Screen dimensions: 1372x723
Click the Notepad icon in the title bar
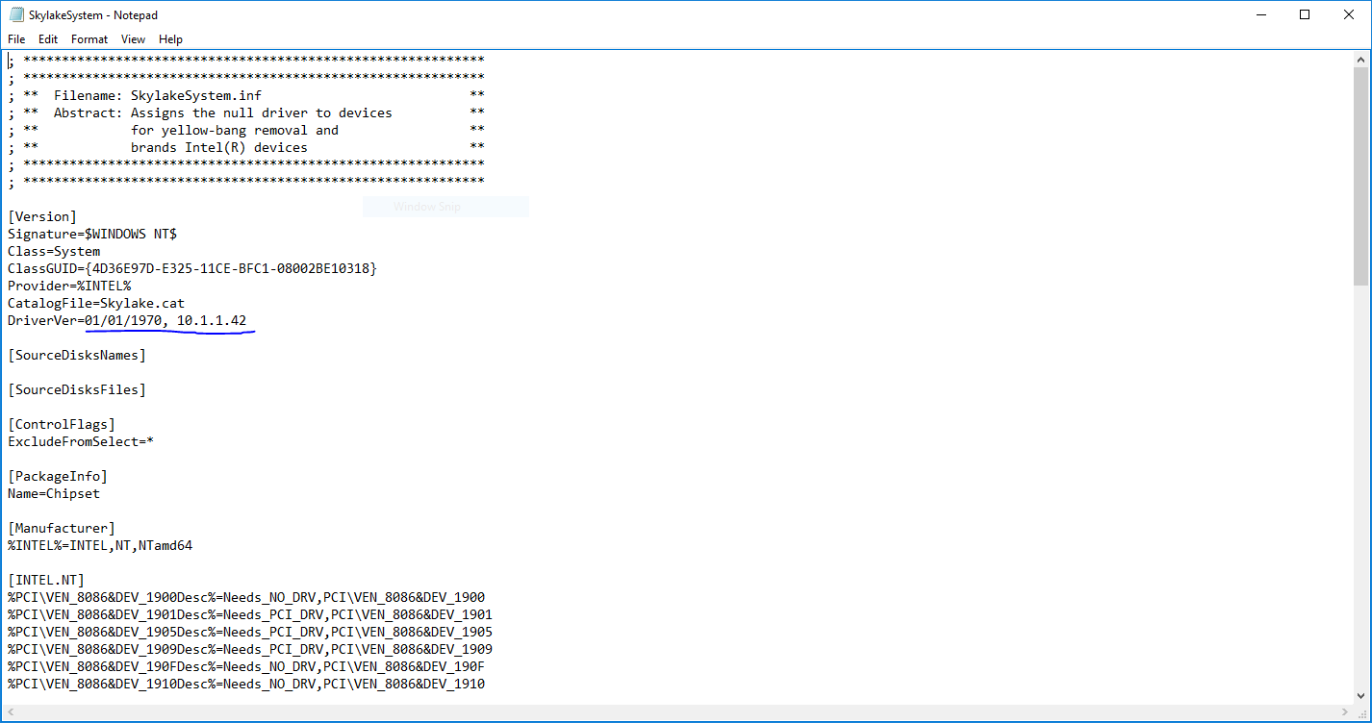15,14
